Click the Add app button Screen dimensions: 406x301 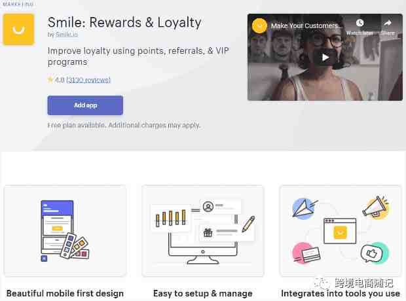[85, 105]
